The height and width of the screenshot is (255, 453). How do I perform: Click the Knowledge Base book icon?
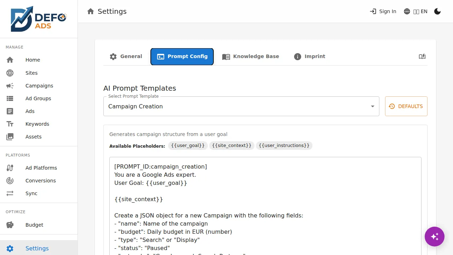[x=226, y=57]
